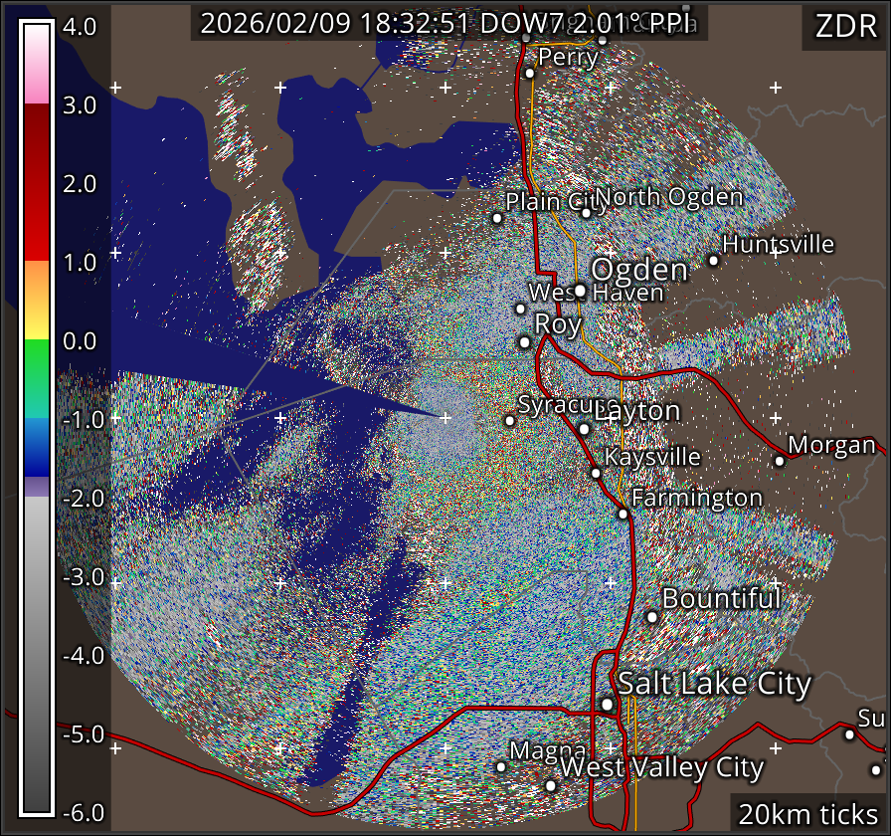
Task: Click the Perry marker dot
Action: pos(530,73)
